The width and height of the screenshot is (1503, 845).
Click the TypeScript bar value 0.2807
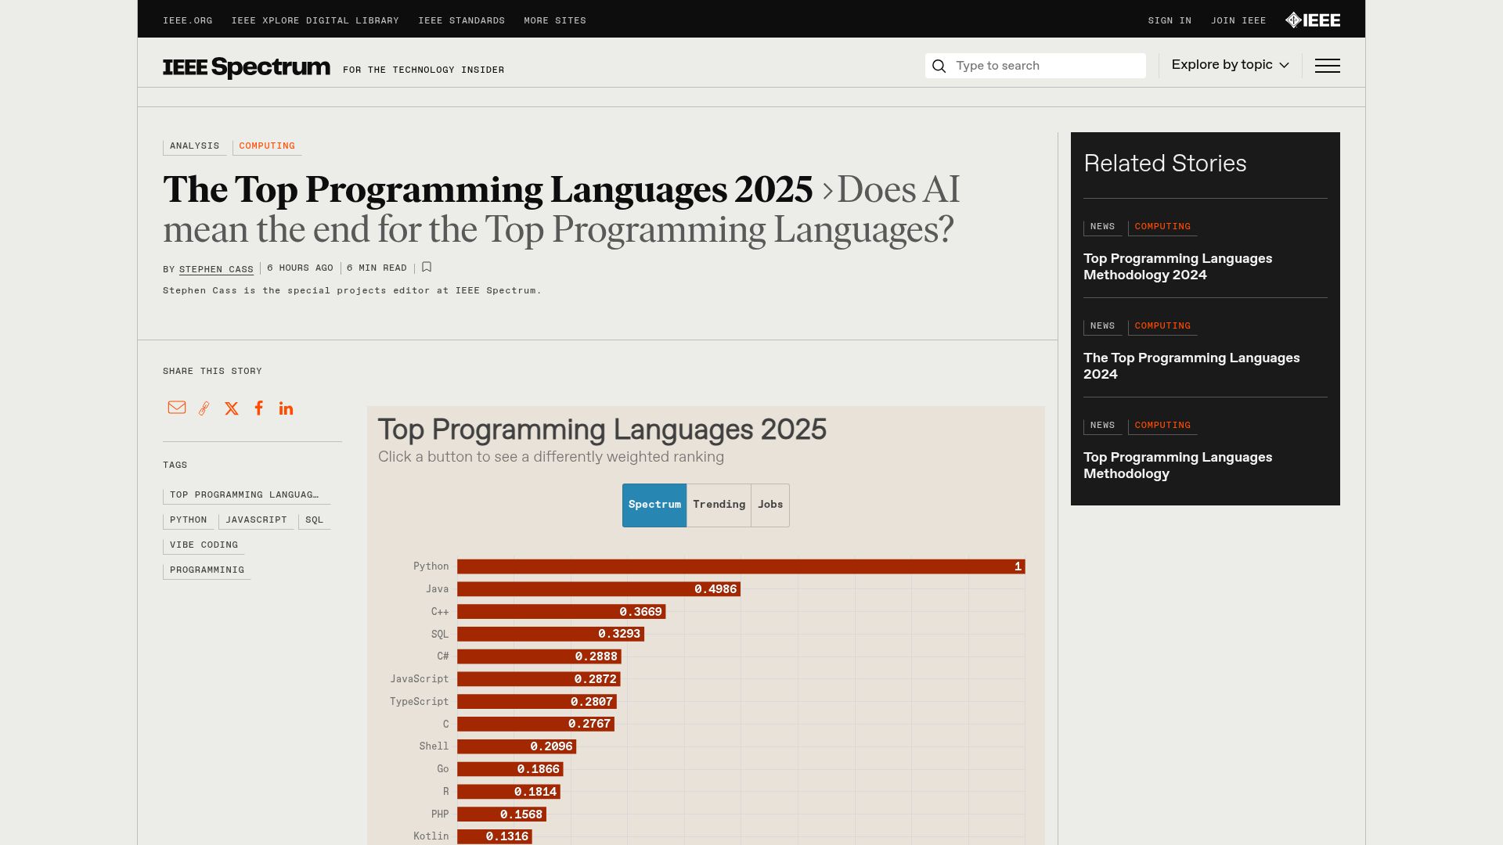pos(592,702)
